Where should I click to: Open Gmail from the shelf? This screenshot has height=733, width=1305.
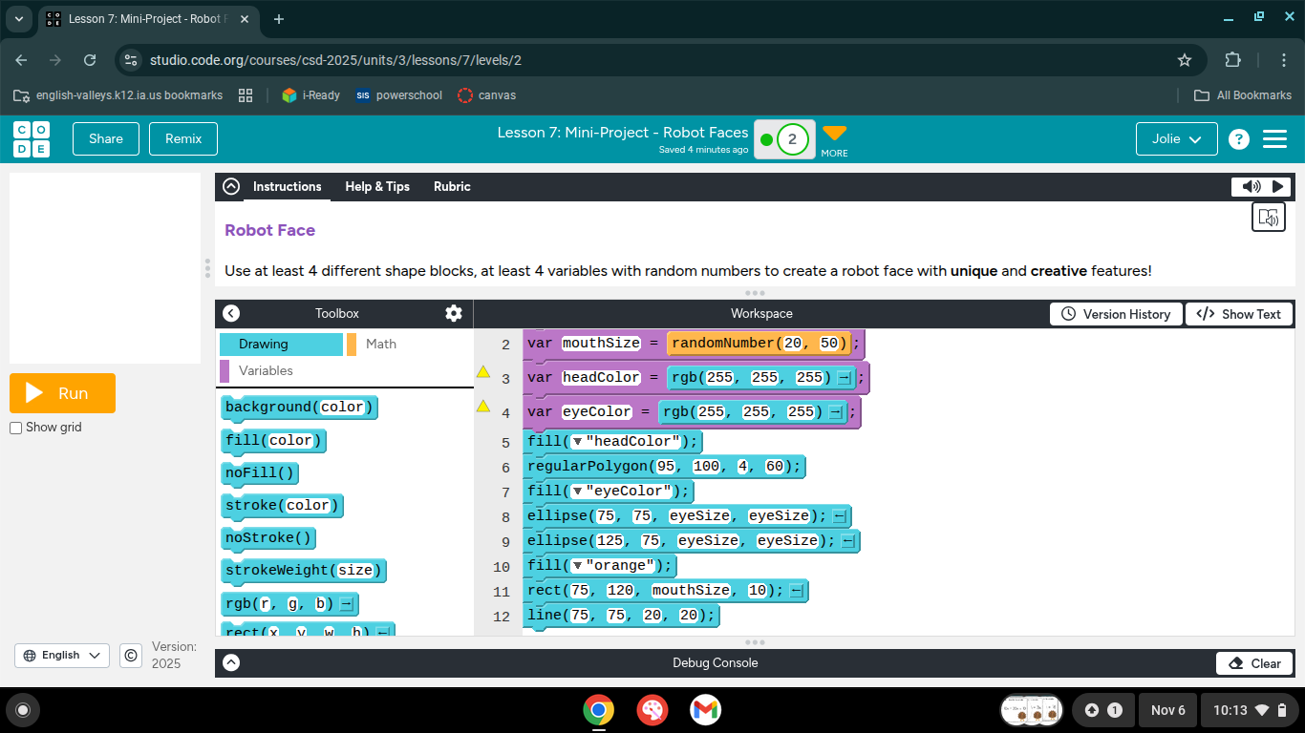706,710
